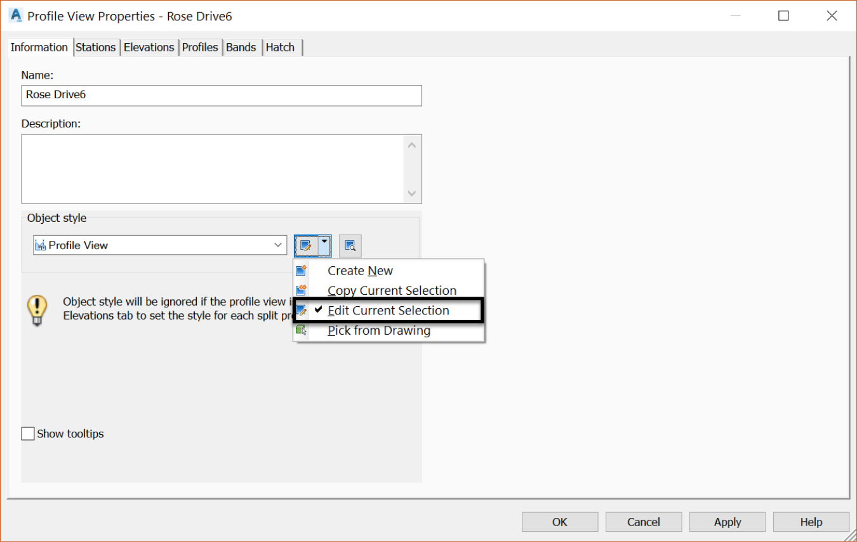This screenshot has width=857, height=542.
Task: Go to the Bands tab
Action: 241,48
